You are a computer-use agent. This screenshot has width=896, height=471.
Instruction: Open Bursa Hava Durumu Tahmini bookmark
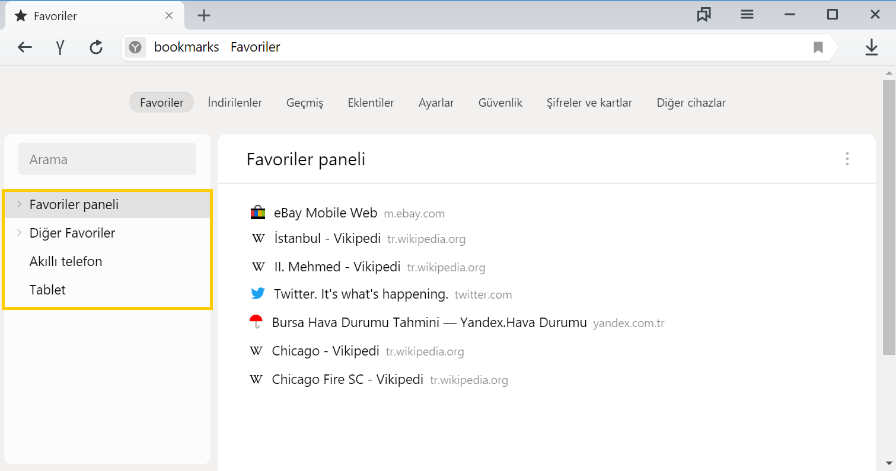pos(429,322)
